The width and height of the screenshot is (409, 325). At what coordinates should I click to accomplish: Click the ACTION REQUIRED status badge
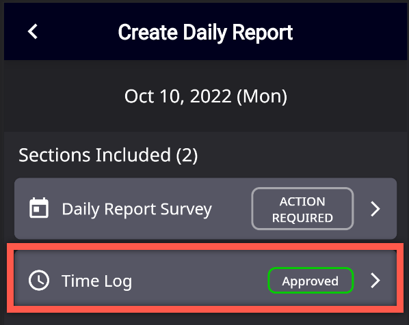[x=302, y=209]
